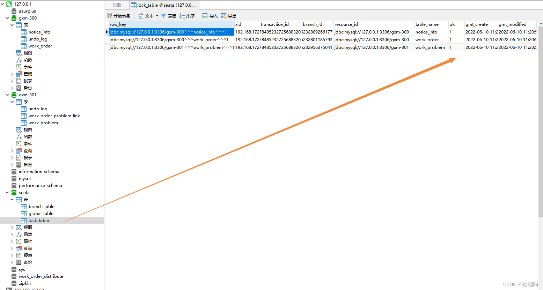Viewport: 543px width, 290px height.
Task: Select the work_order_problem_link table icon
Action: 24,116
